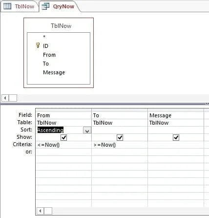This screenshot has width=209, height=218.
Task: Select the asterisk all-fields entry in TblNow
Action: tap(44, 37)
